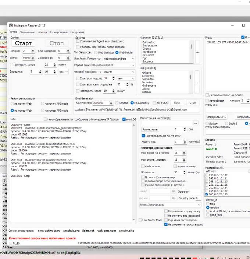Open the Страна Proxy country dropdown
250x259 pixels.
point(133,65)
